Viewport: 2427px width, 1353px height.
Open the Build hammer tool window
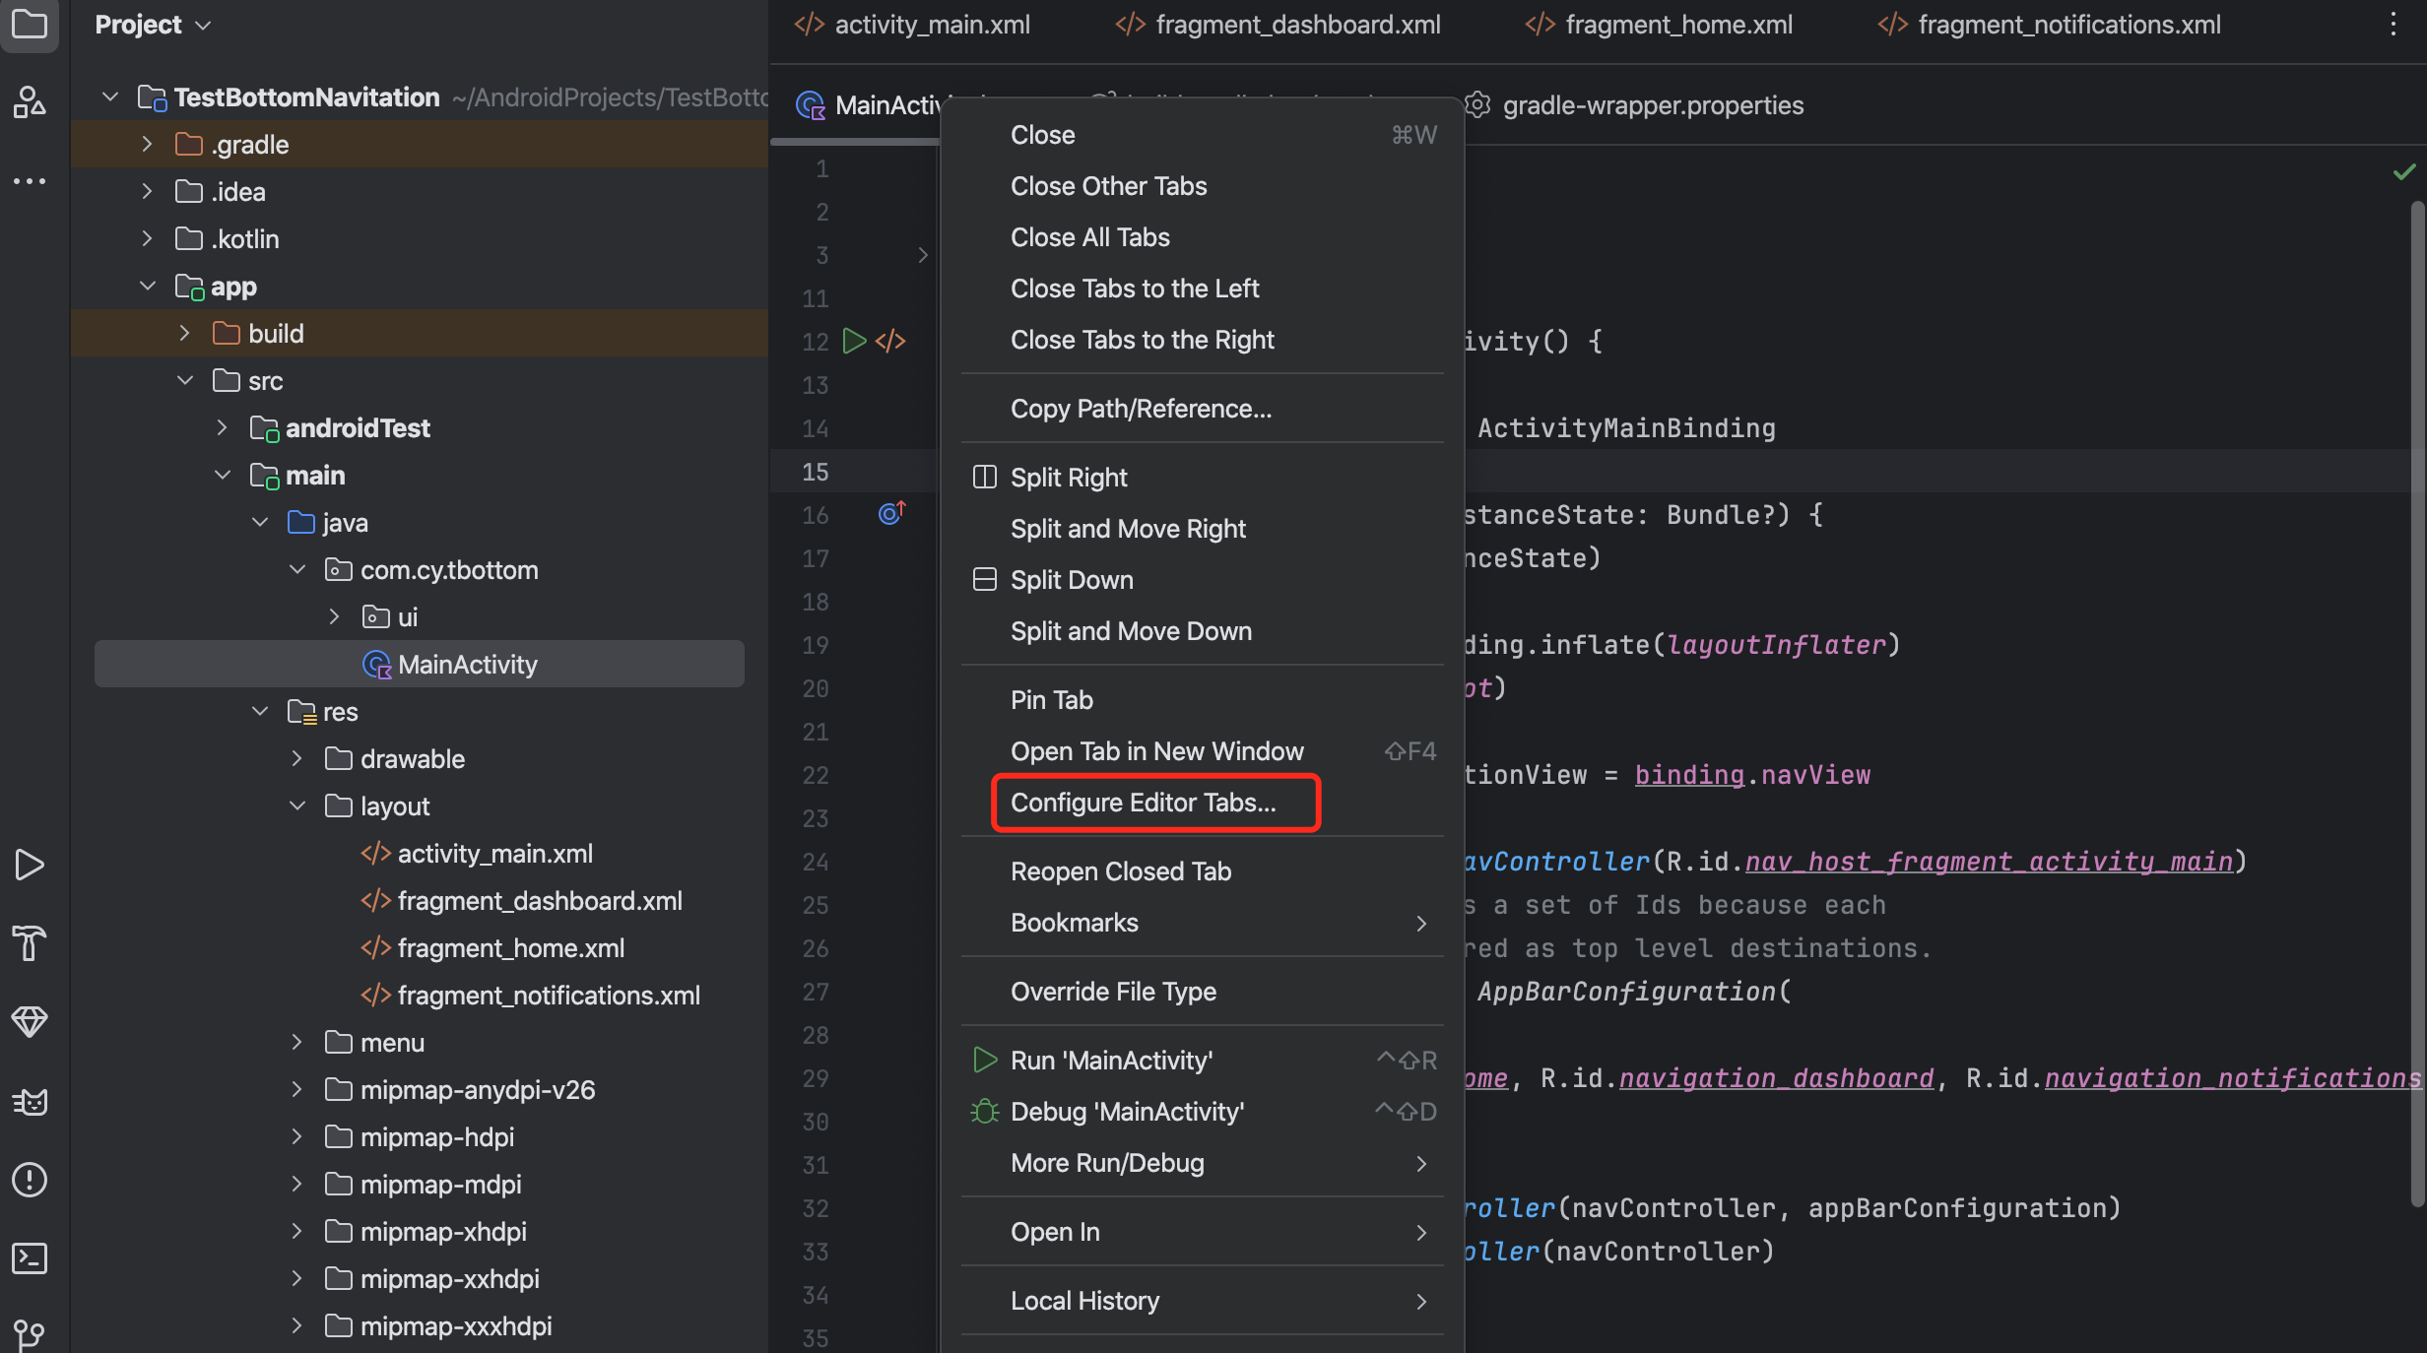click(30, 943)
